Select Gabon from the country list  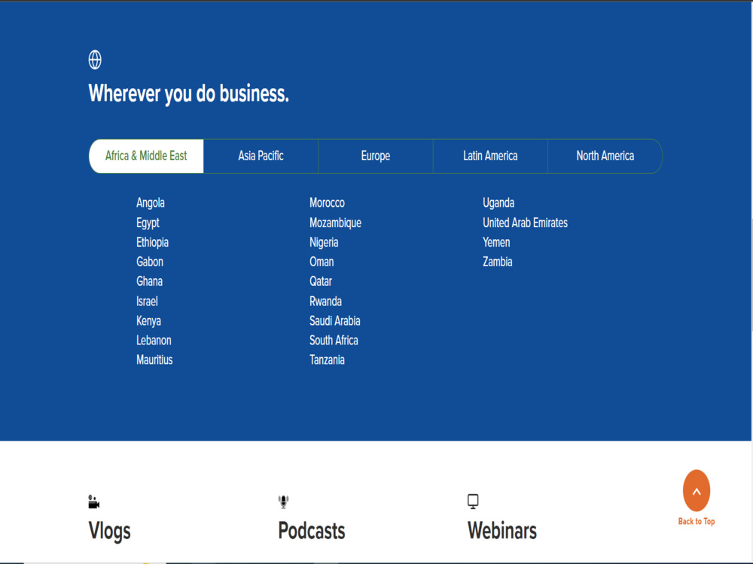tap(150, 262)
